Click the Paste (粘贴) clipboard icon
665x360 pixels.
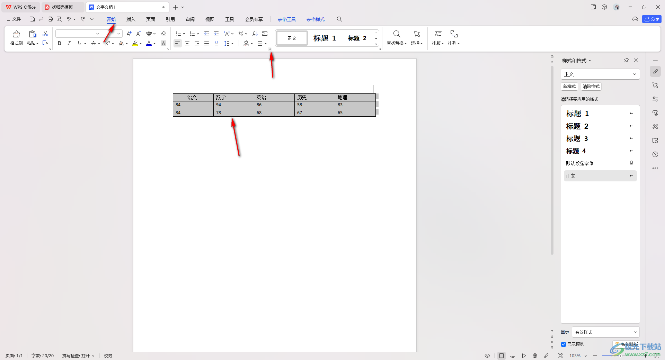[x=33, y=34]
